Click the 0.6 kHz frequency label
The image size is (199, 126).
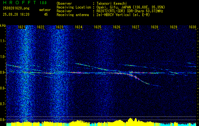[x=3, y=120]
